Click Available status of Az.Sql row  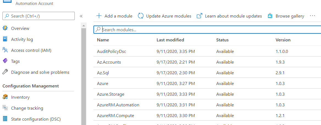225,73
